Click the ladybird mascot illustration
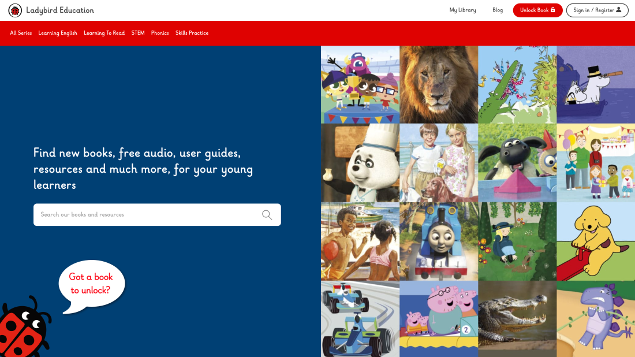The height and width of the screenshot is (357, 635). 24,329
